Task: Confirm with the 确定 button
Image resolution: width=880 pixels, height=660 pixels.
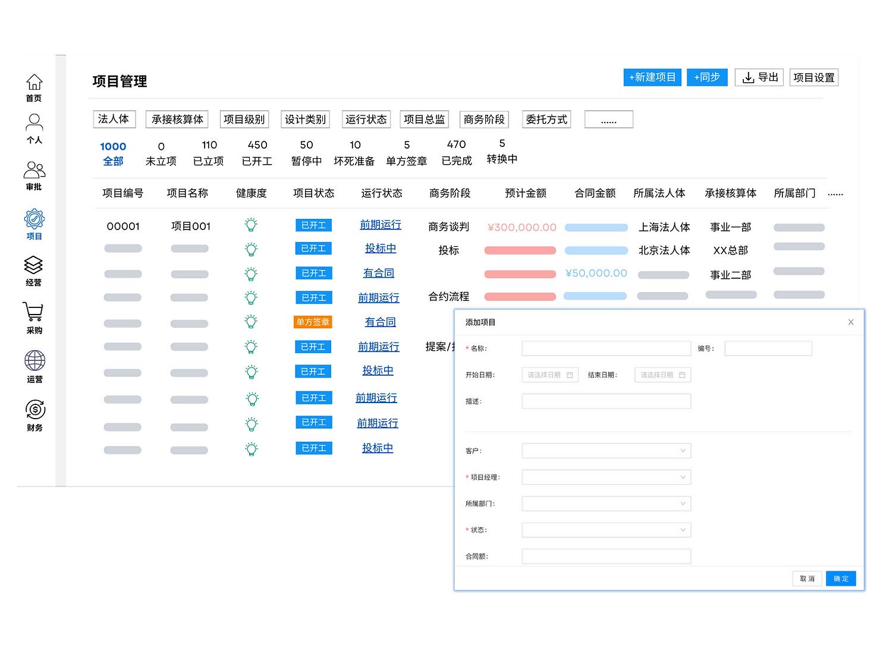Action: coord(840,578)
